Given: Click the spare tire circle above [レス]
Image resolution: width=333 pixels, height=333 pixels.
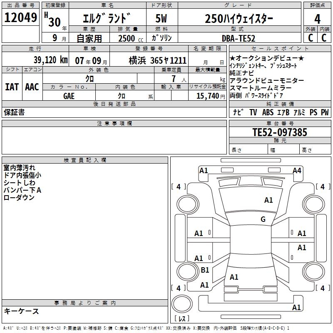Looking at the screenshot, I should [x=182, y=303].
